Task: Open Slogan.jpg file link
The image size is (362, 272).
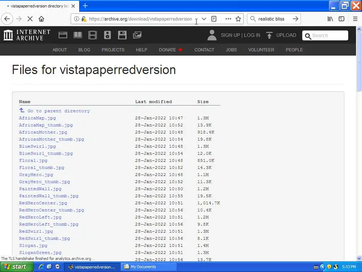Action: [33, 245]
